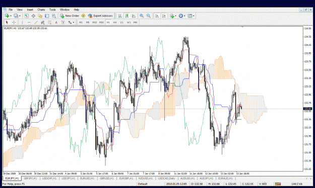Expand the Arrows tool dropdown arrow
The width and height of the screenshot is (315, 188).
click(x=74, y=23)
